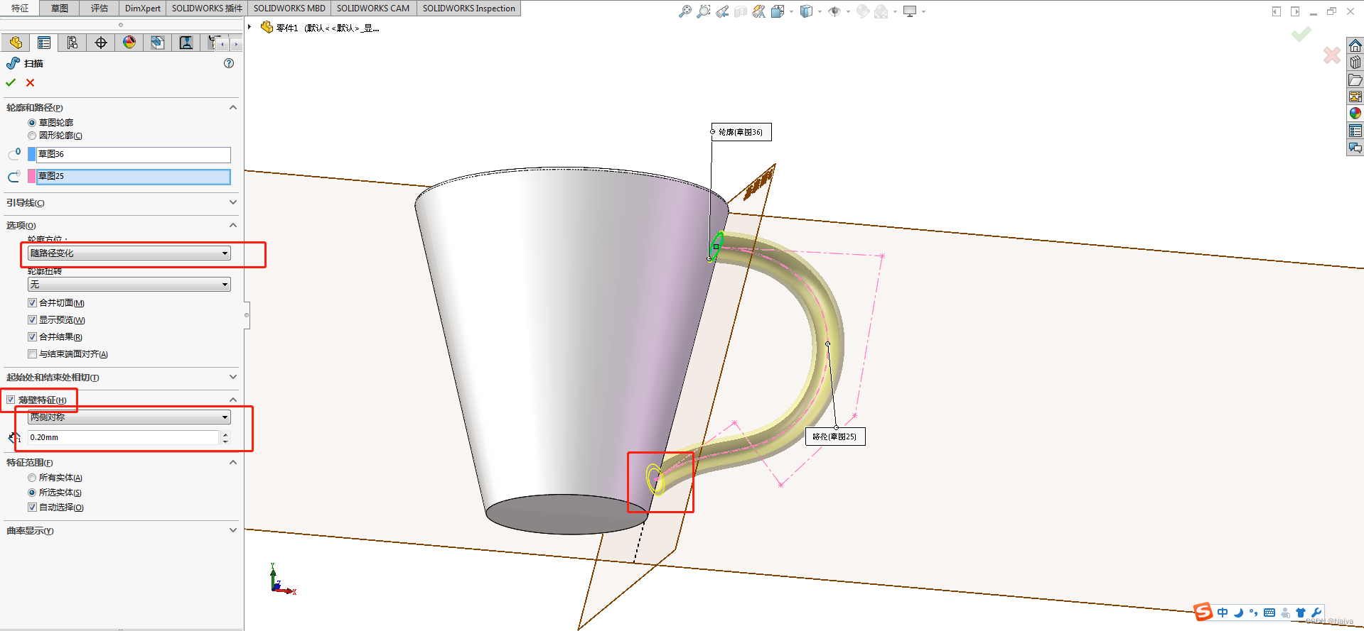Switch to 特征 ribbon tab
Image resolution: width=1364 pixels, height=631 pixels.
pos(20,9)
